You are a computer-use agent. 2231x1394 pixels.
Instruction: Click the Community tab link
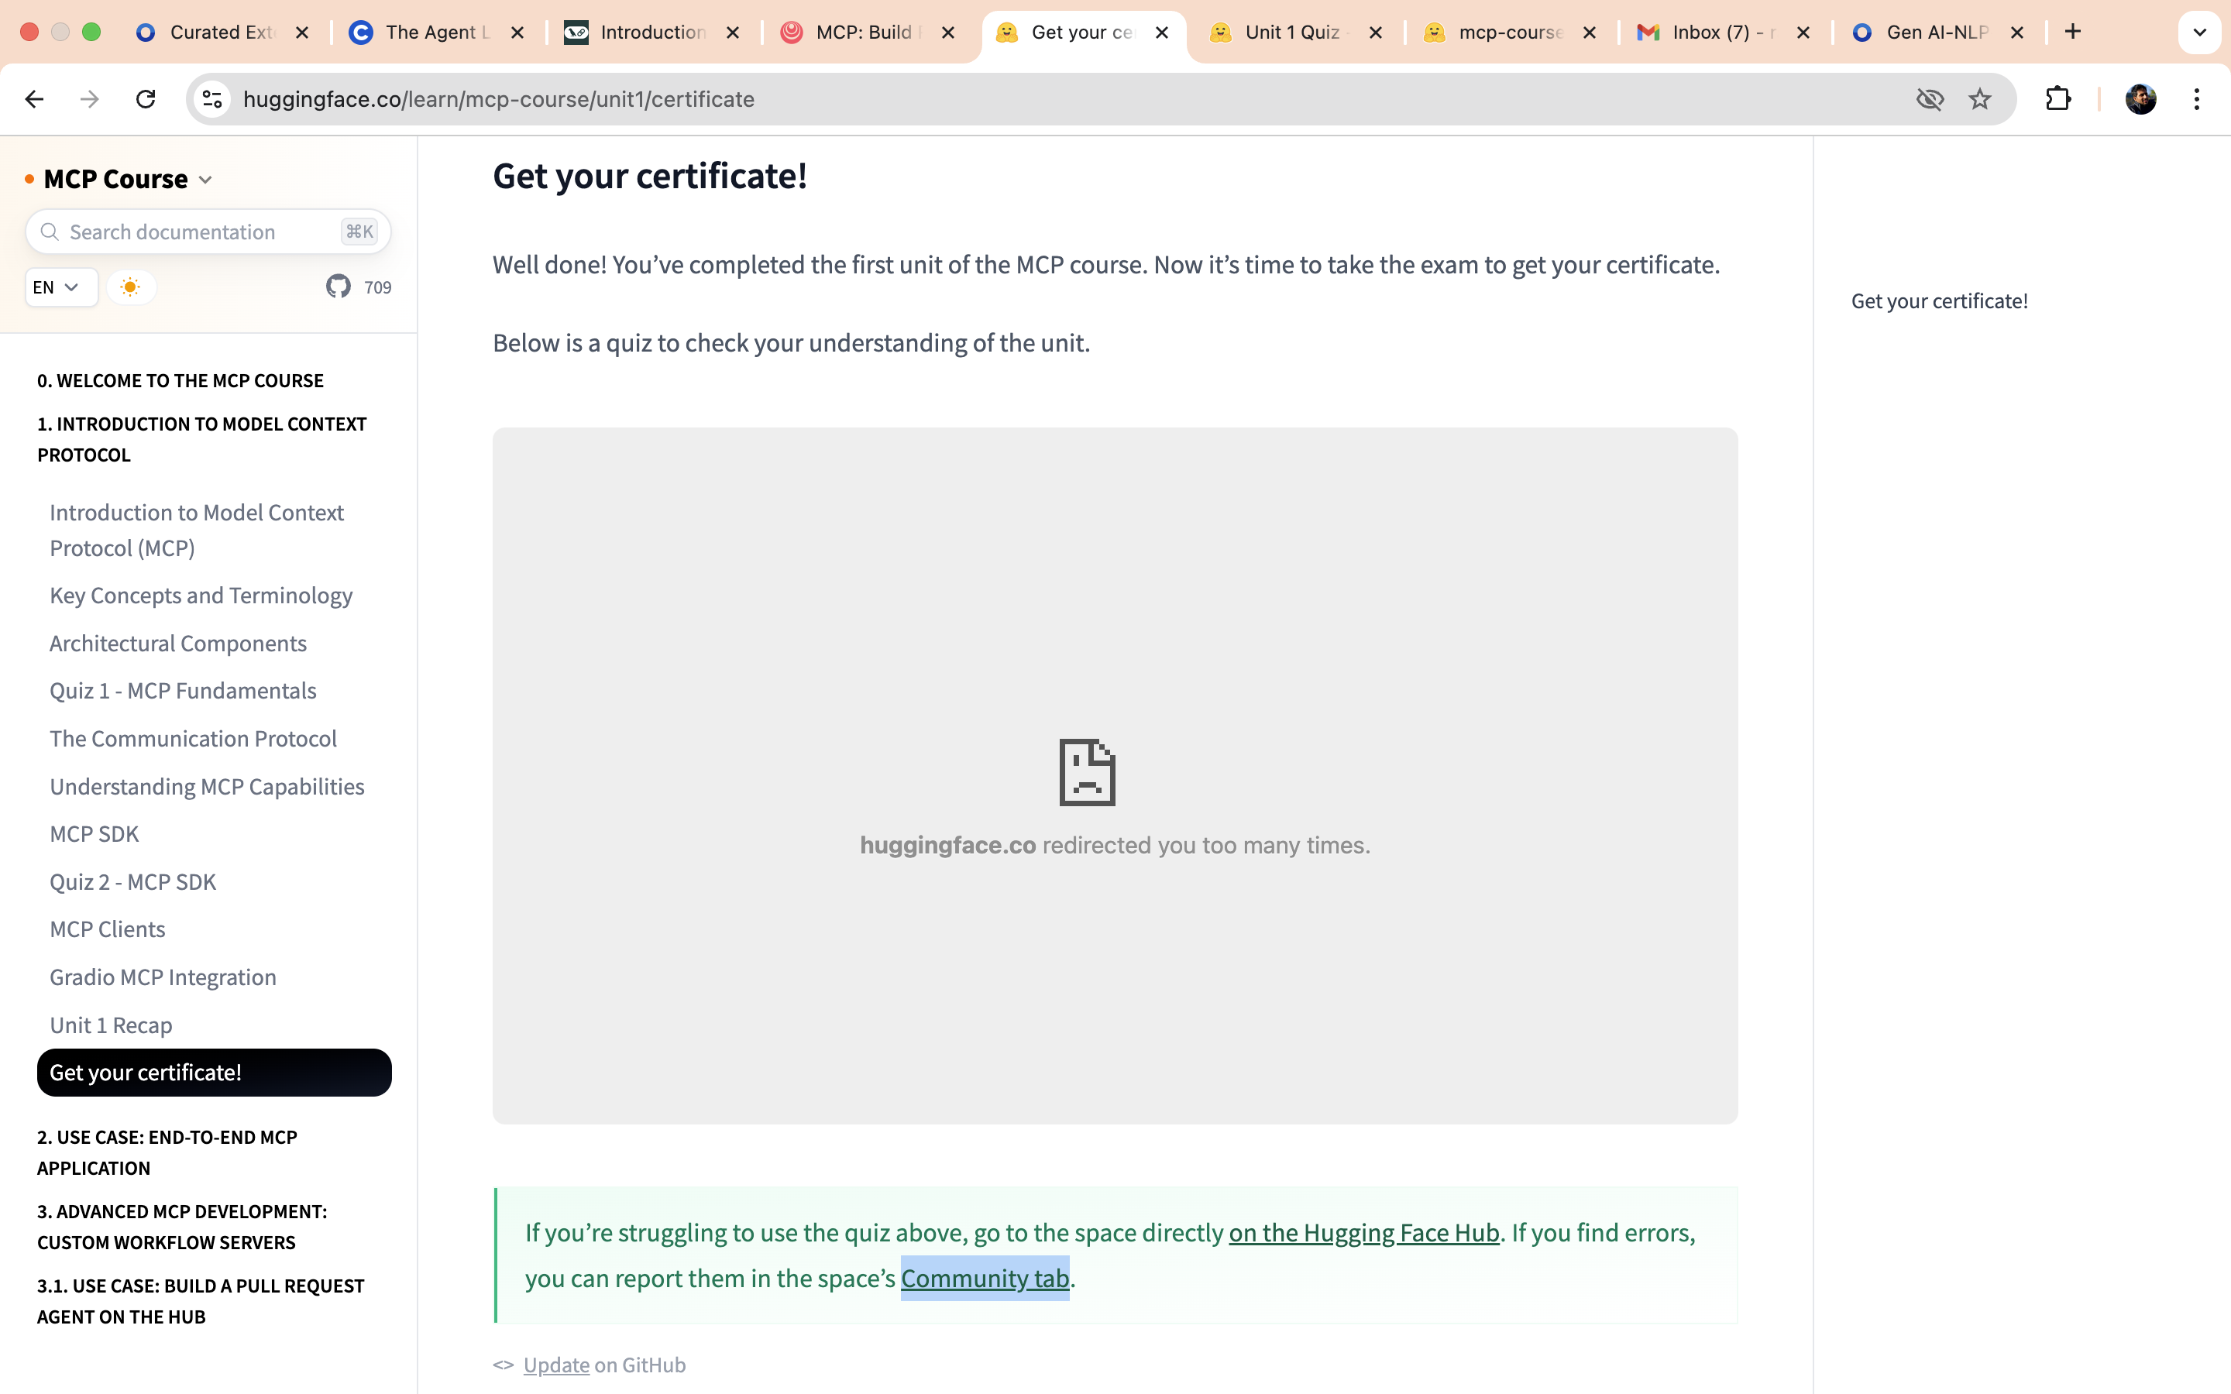pos(984,1278)
